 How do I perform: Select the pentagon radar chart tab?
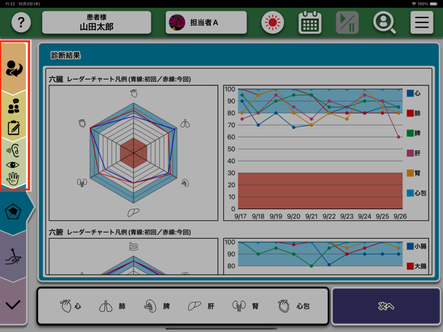[14, 211]
